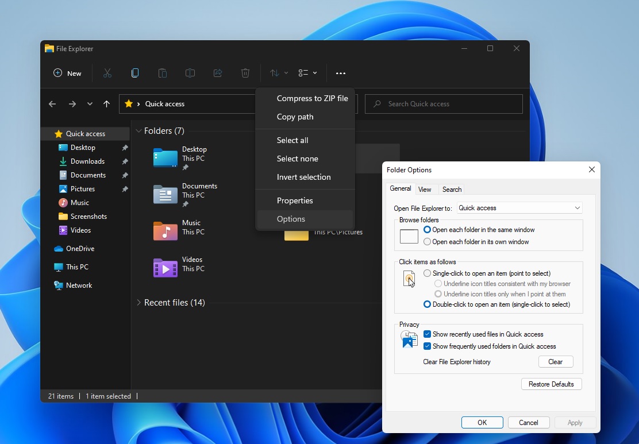The width and height of the screenshot is (639, 444).
Task: Uncheck Show recently used files in Quick access
Action: click(427, 334)
